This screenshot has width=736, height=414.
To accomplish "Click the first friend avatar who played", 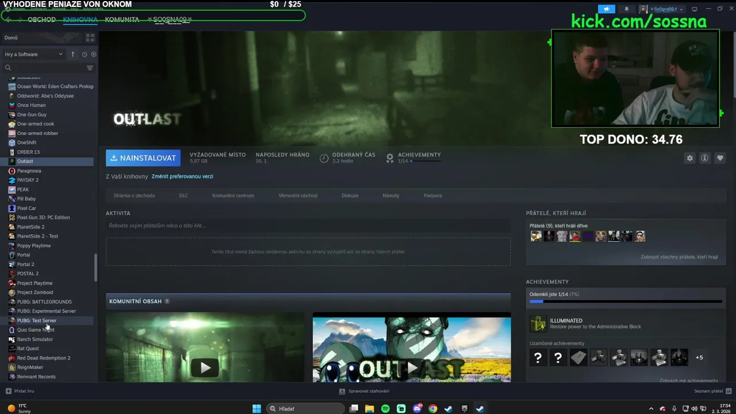I will [536, 236].
